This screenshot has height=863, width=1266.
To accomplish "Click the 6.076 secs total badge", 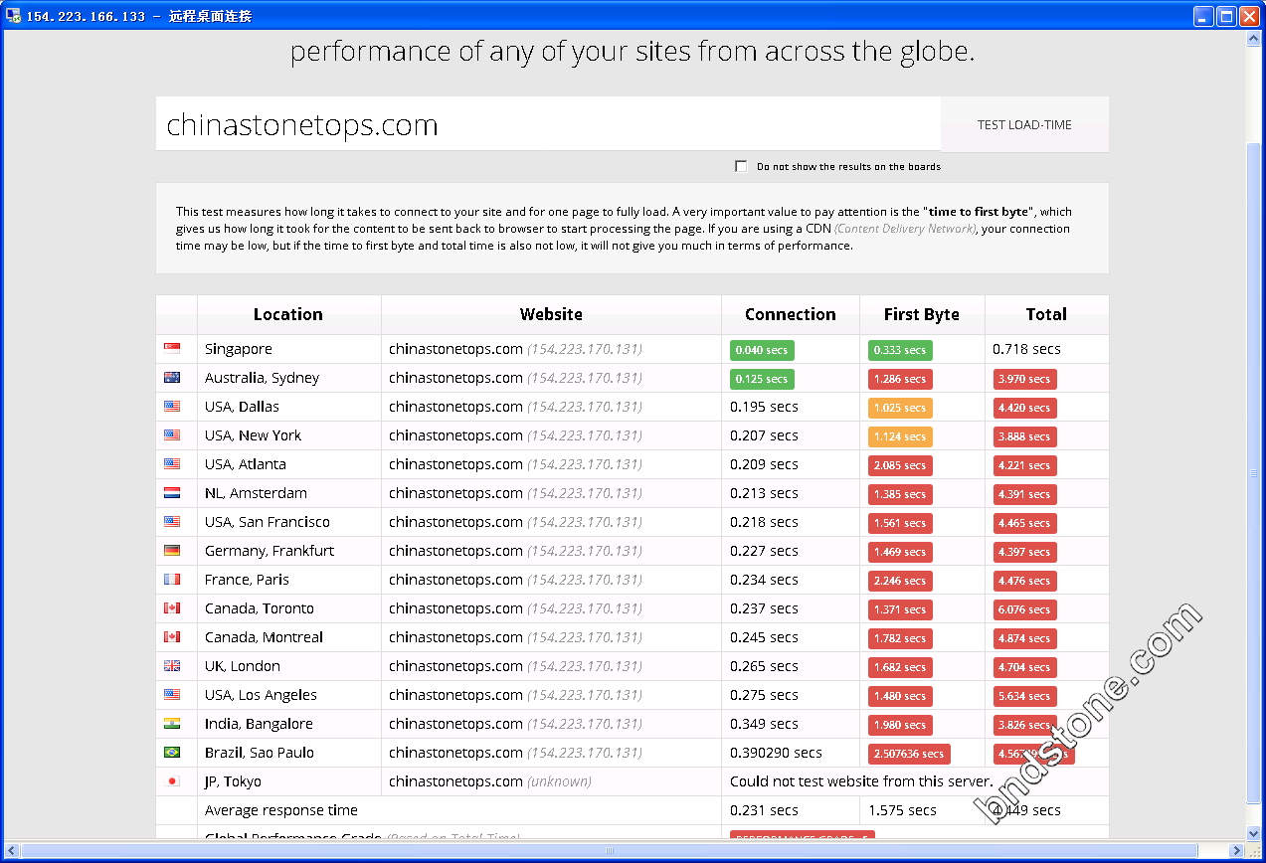I will (1025, 609).
